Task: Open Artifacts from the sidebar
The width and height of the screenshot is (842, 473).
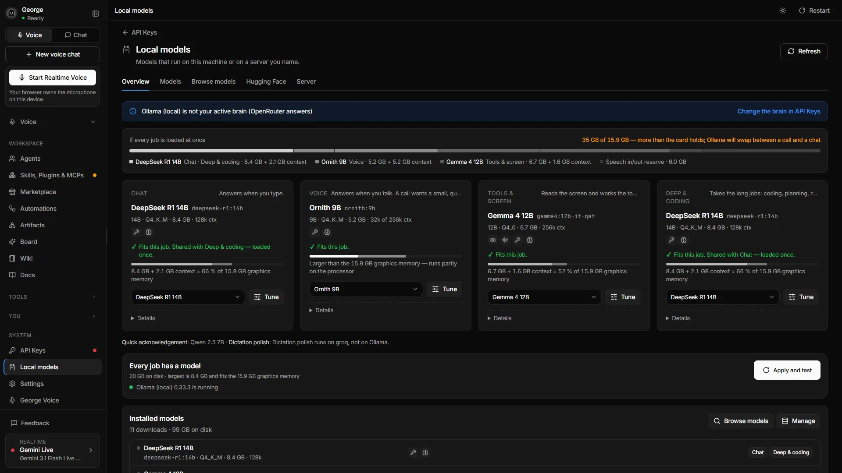Action: coord(53,225)
